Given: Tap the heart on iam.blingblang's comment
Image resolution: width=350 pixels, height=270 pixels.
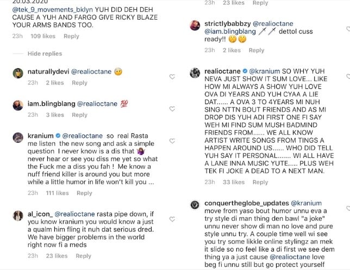Looking at the screenshot, I should [x=172, y=110].
